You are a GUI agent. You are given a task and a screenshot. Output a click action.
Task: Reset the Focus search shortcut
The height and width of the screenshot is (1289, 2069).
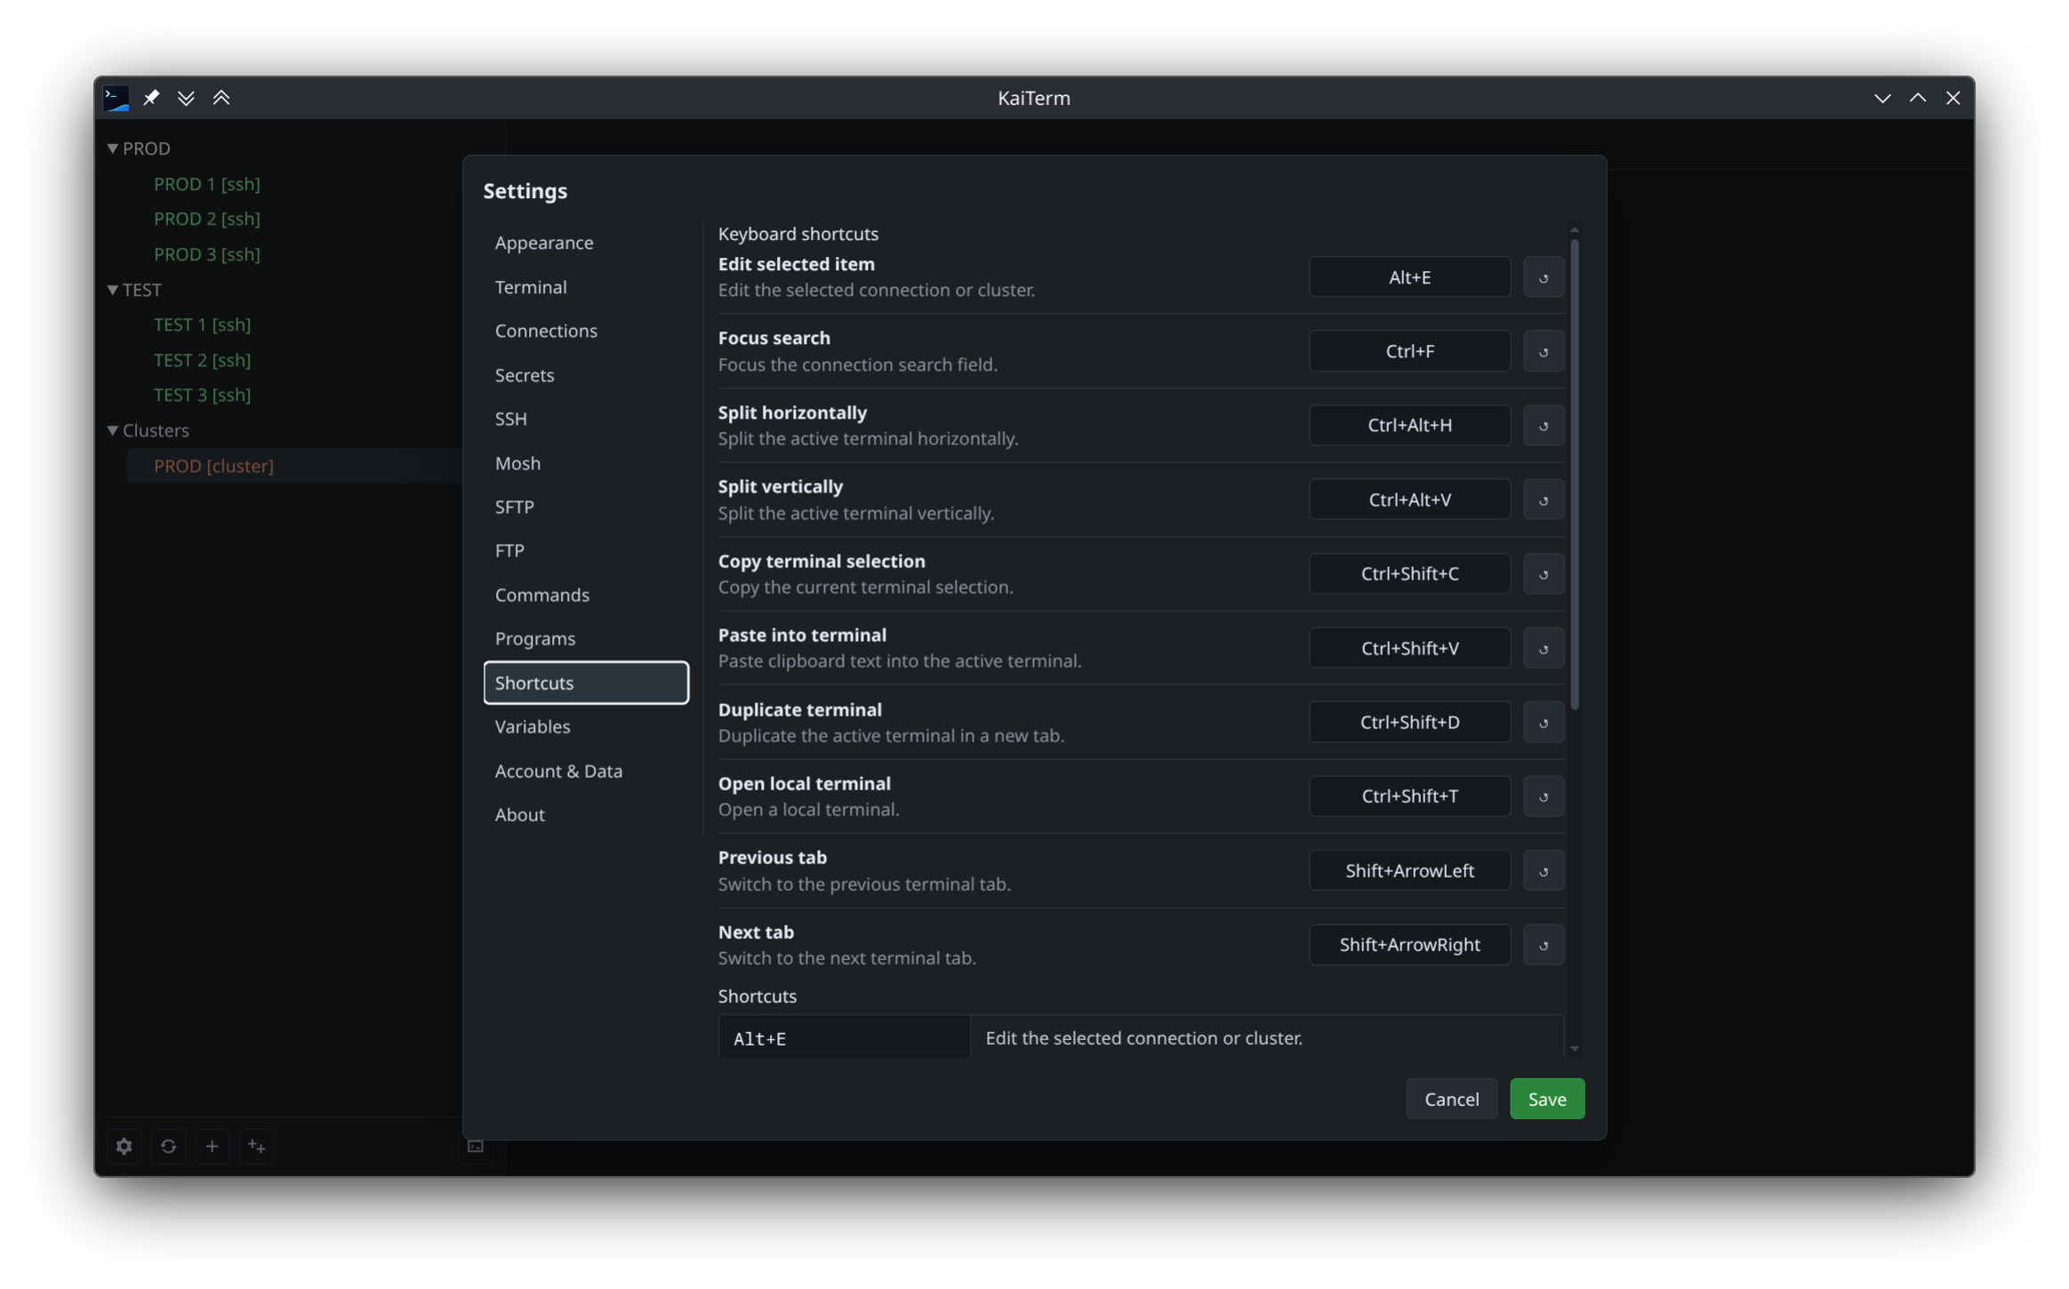tap(1544, 351)
